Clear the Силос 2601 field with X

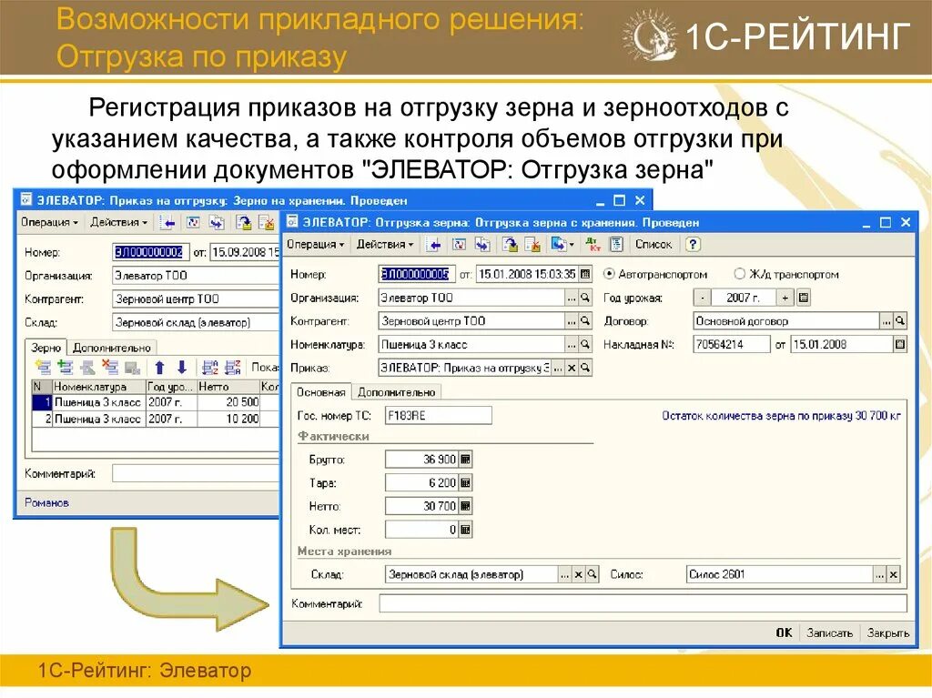pyautogui.click(x=894, y=574)
